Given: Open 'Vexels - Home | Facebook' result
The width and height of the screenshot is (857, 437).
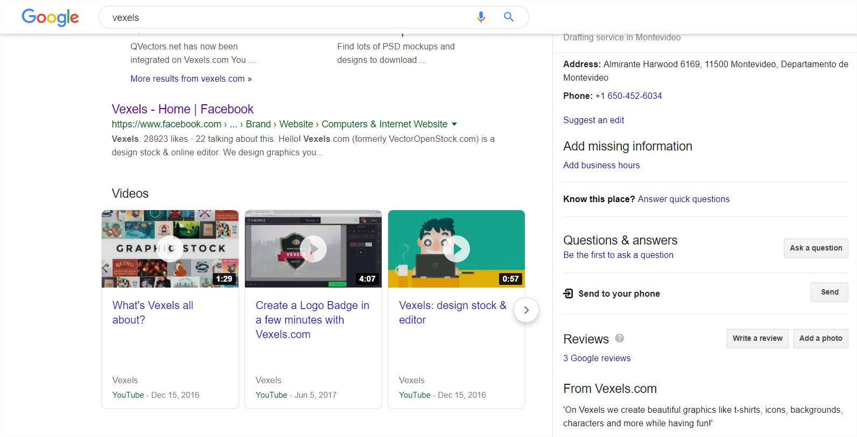Looking at the screenshot, I should (182, 109).
